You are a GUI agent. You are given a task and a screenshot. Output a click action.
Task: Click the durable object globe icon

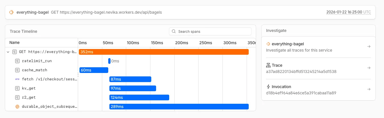point(17,107)
